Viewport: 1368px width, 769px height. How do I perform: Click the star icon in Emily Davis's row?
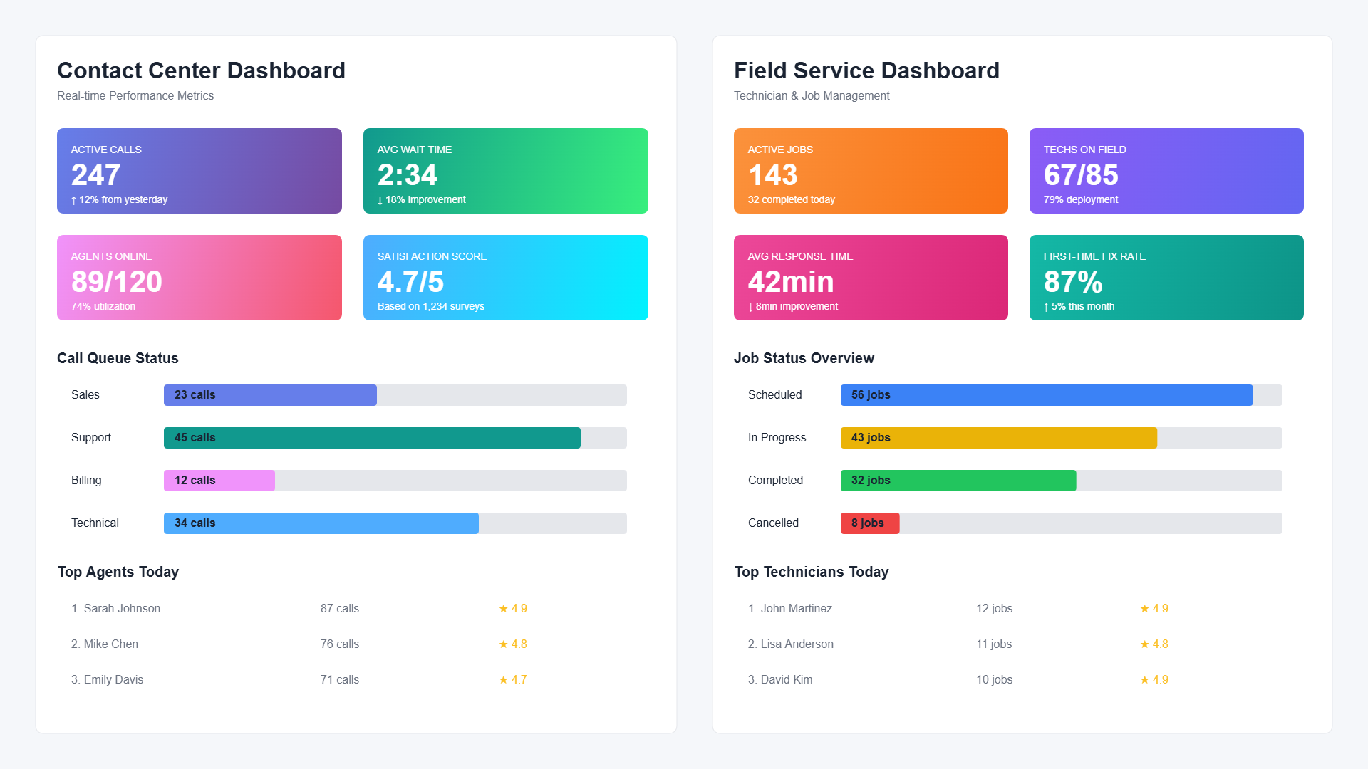tap(503, 680)
